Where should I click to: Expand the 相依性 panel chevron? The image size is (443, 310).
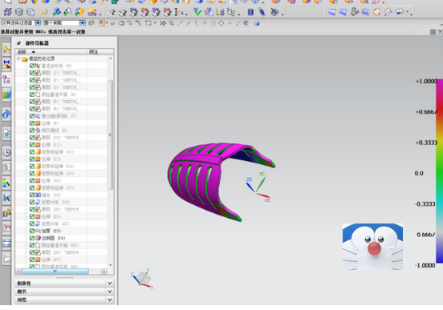110,283
